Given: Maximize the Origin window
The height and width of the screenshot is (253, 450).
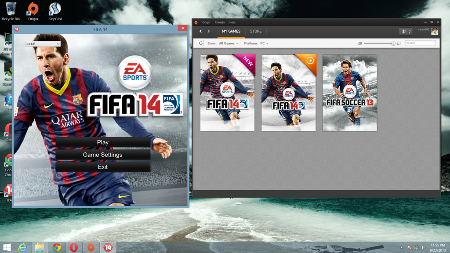Looking at the screenshot, I should 432,22.
